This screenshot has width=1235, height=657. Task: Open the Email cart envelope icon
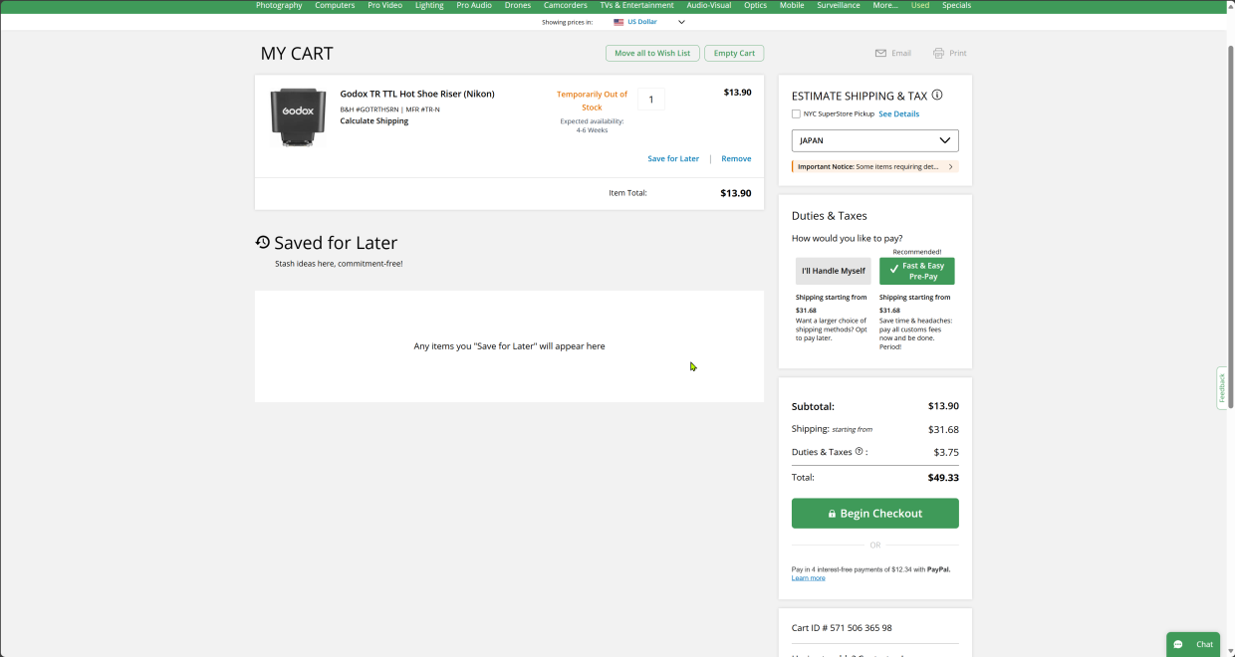[880, 54]
